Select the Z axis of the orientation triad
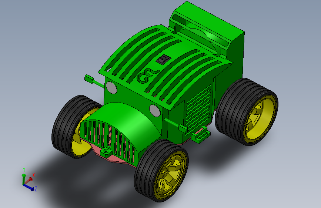321x208 pixels. tap(31, 188)
